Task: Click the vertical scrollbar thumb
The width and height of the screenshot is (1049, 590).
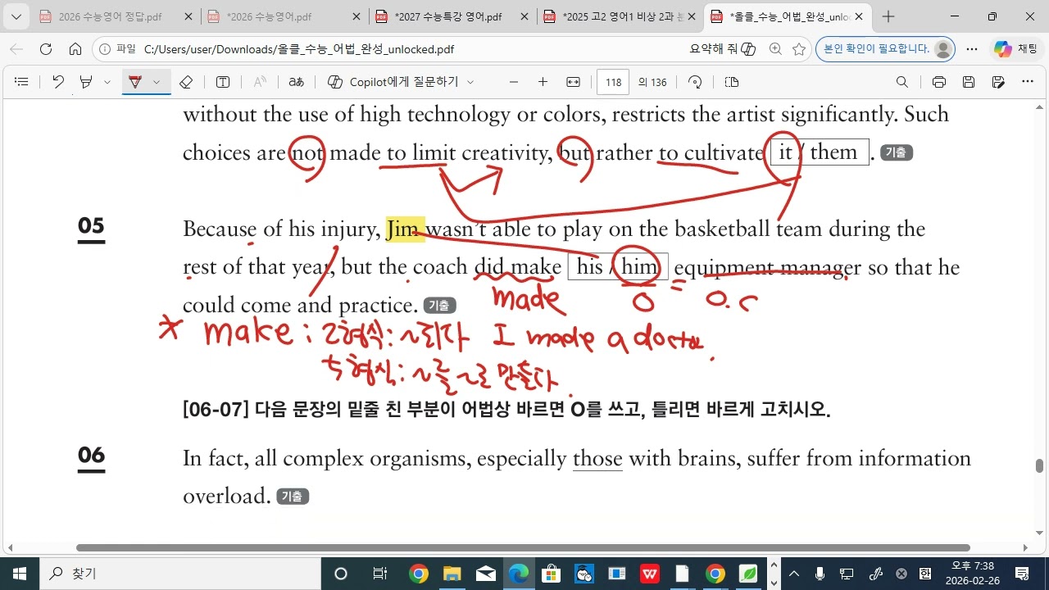Action: coord(1039,466)
